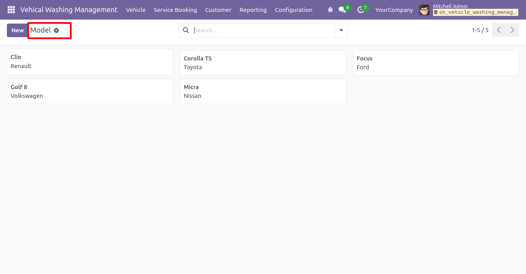The height and width of the screenshot is (274, 526).
Task: Open the Corolla TS Toyota card
Action: [x=263, y=63]
